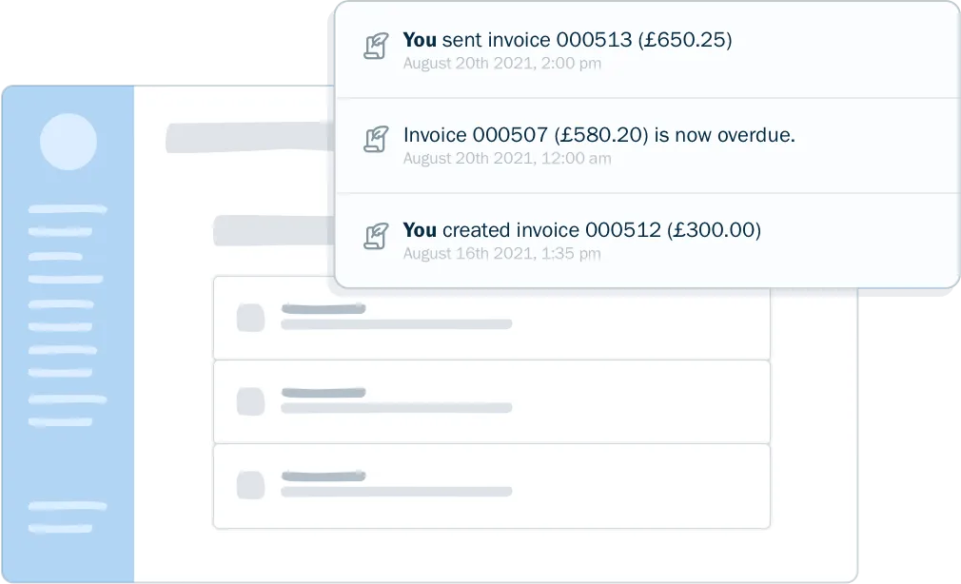
Task: Open the created invoice 000512 notification
Action: (x=648, y=241)
